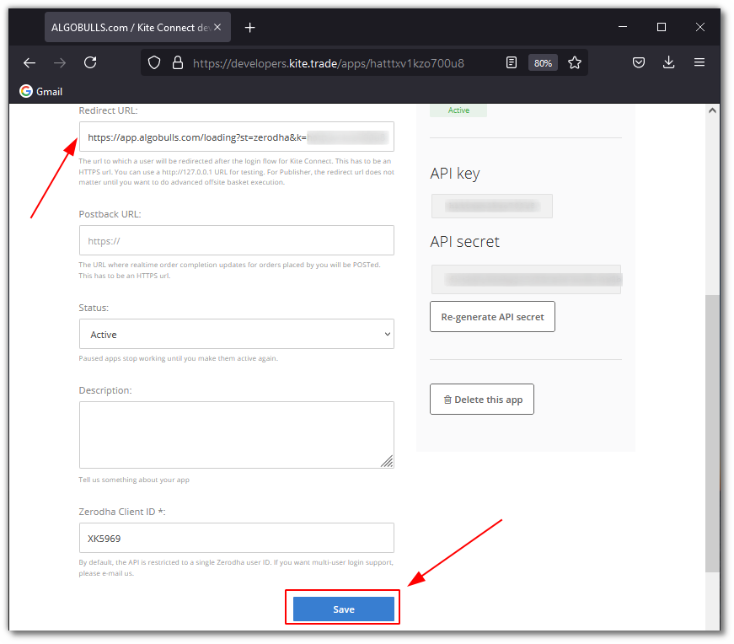Click the 80% zoom level badge
The height and width of the screenshot is (644, 734).
tap(543, 62)
